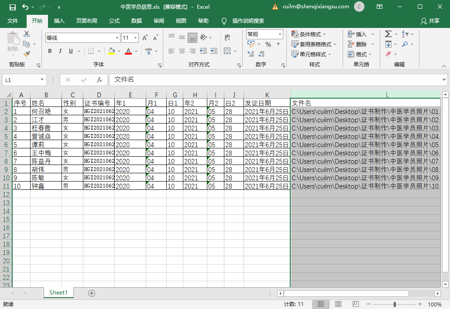This screenshot has width=450, height=309.
Task: Click the decrease decimal icon
Action: pyautogui.click(x=261, y=54)
